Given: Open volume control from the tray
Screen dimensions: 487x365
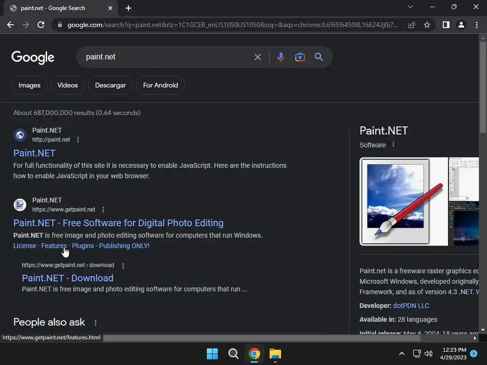Looking at the screenshot, I should (x=429, y=354).
